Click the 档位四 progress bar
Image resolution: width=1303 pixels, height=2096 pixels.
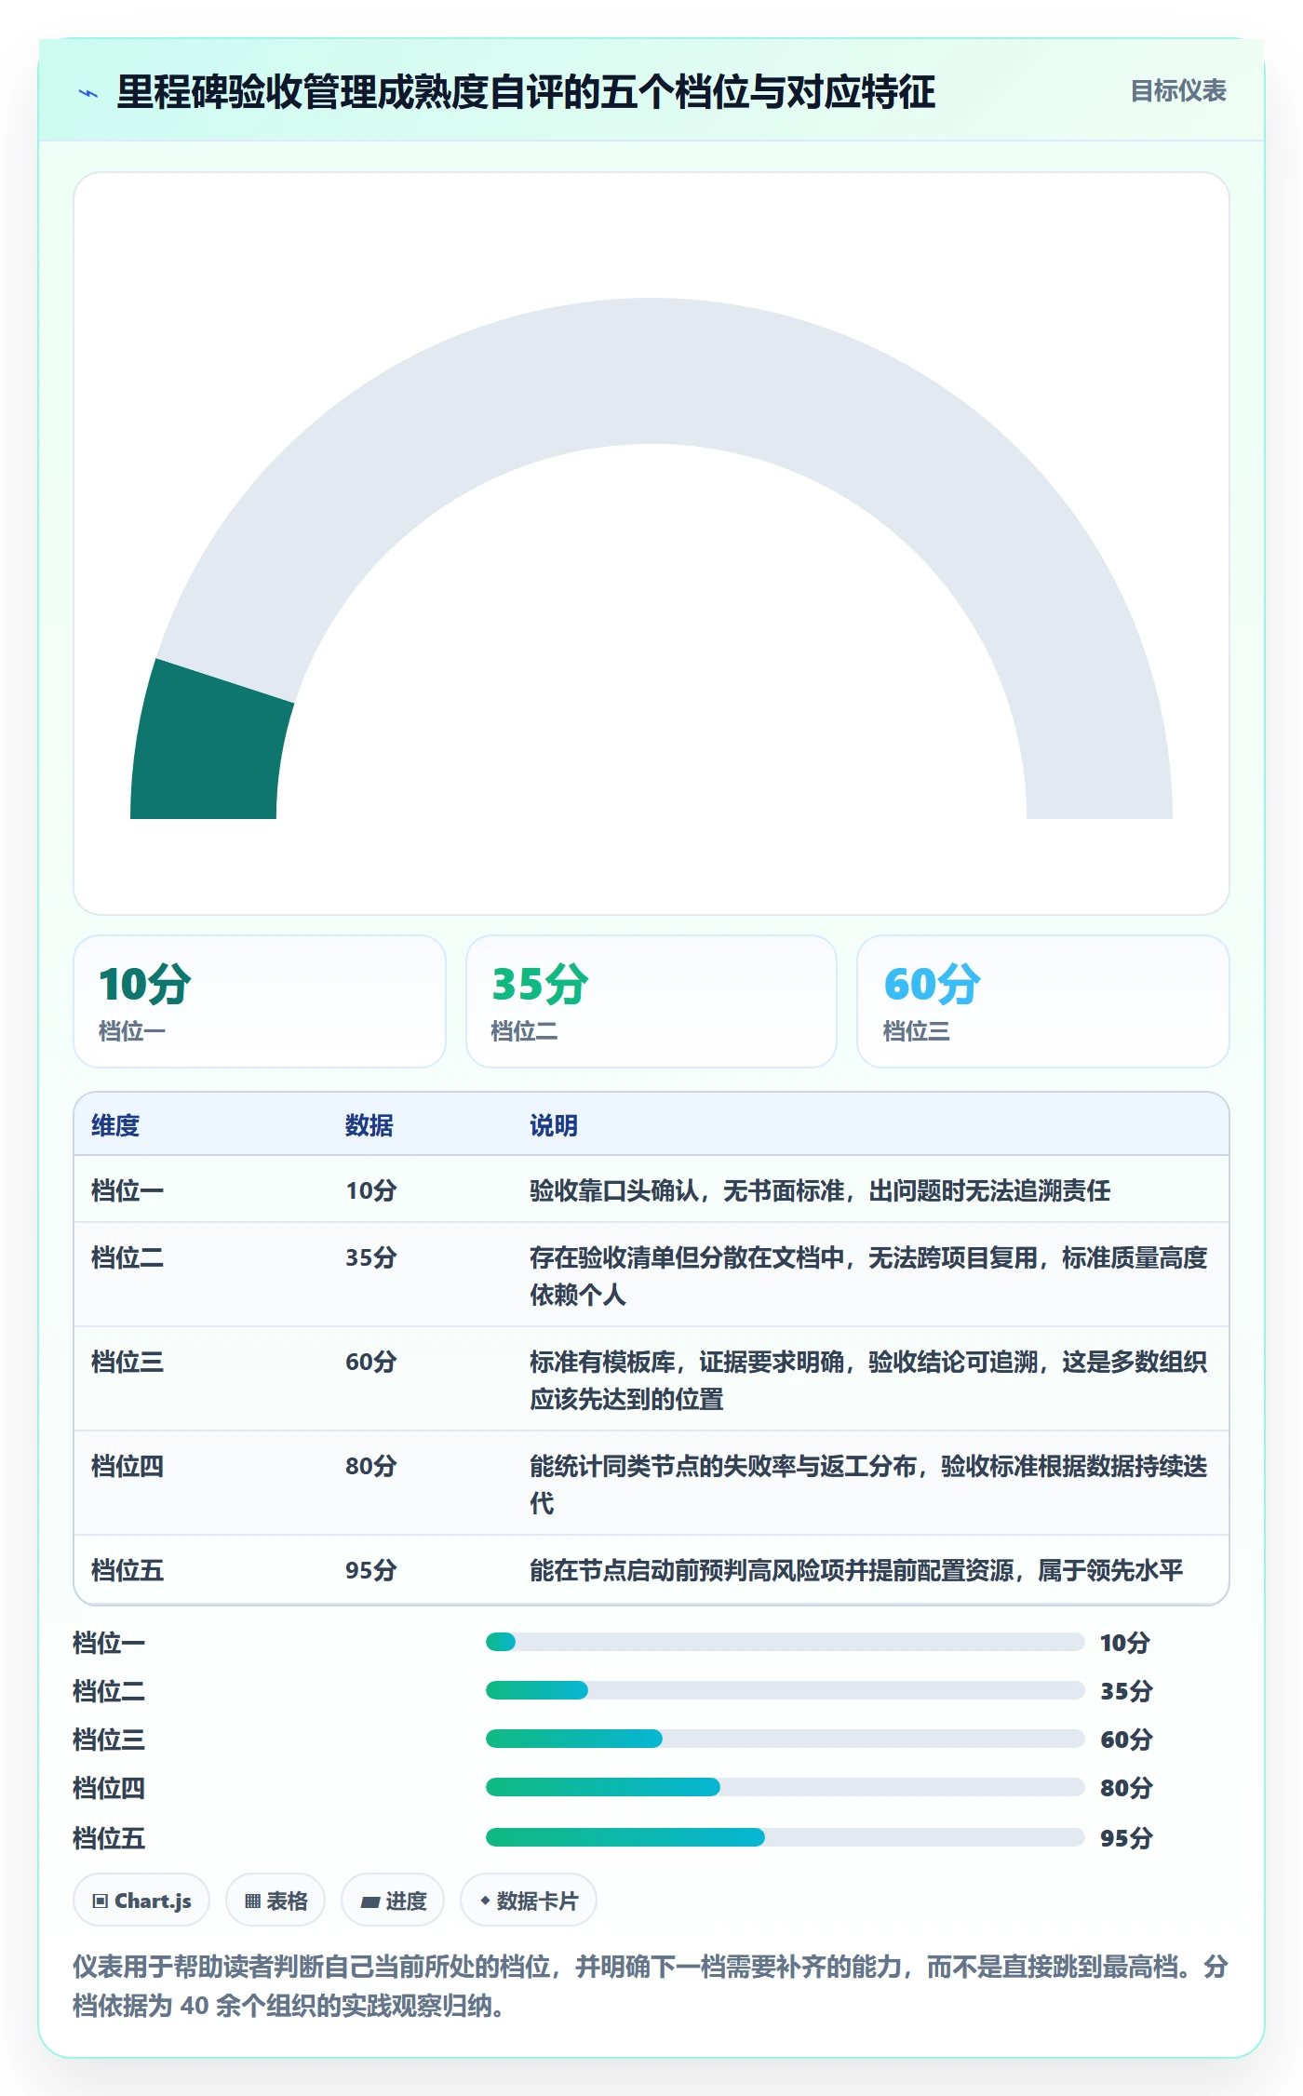pos(785,1787)
